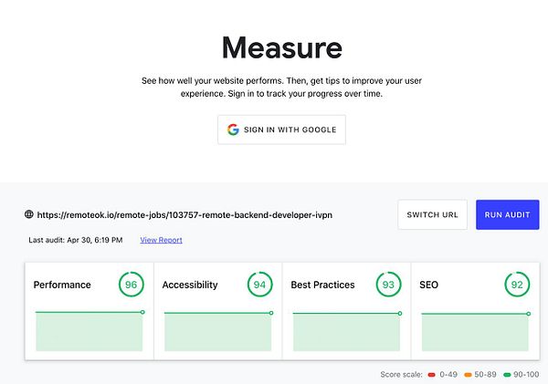Click the SEO trend chart endpoint
The width and height of the screenshot is (548, 384).
tap(529, 314)
